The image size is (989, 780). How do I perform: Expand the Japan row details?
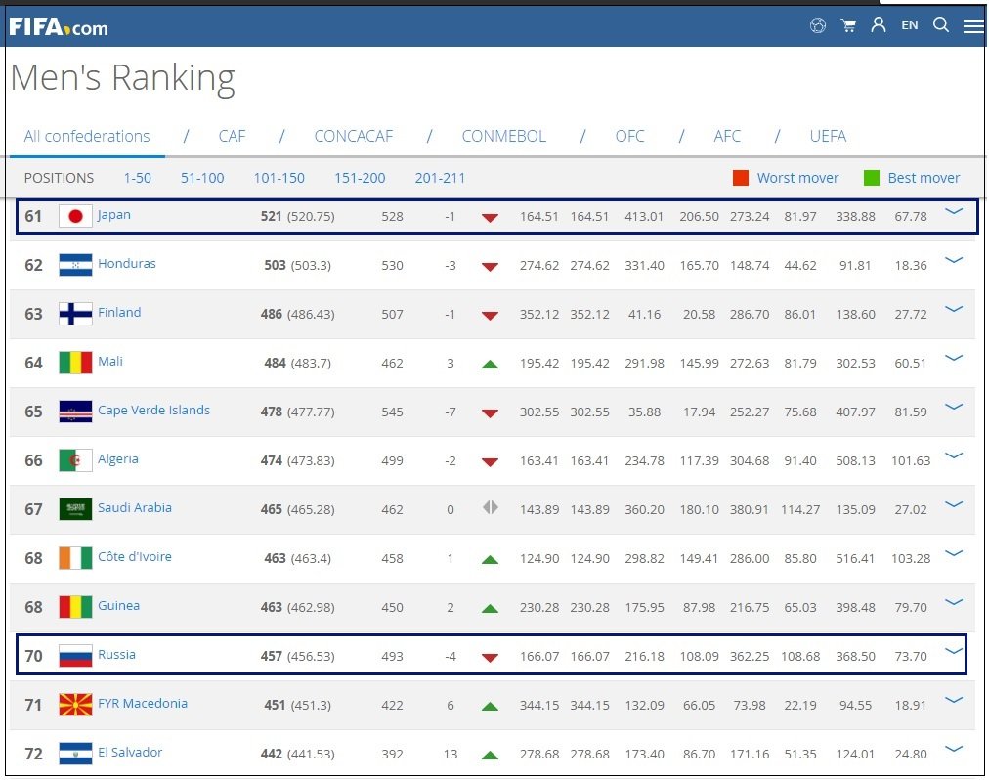pos(954,211)
